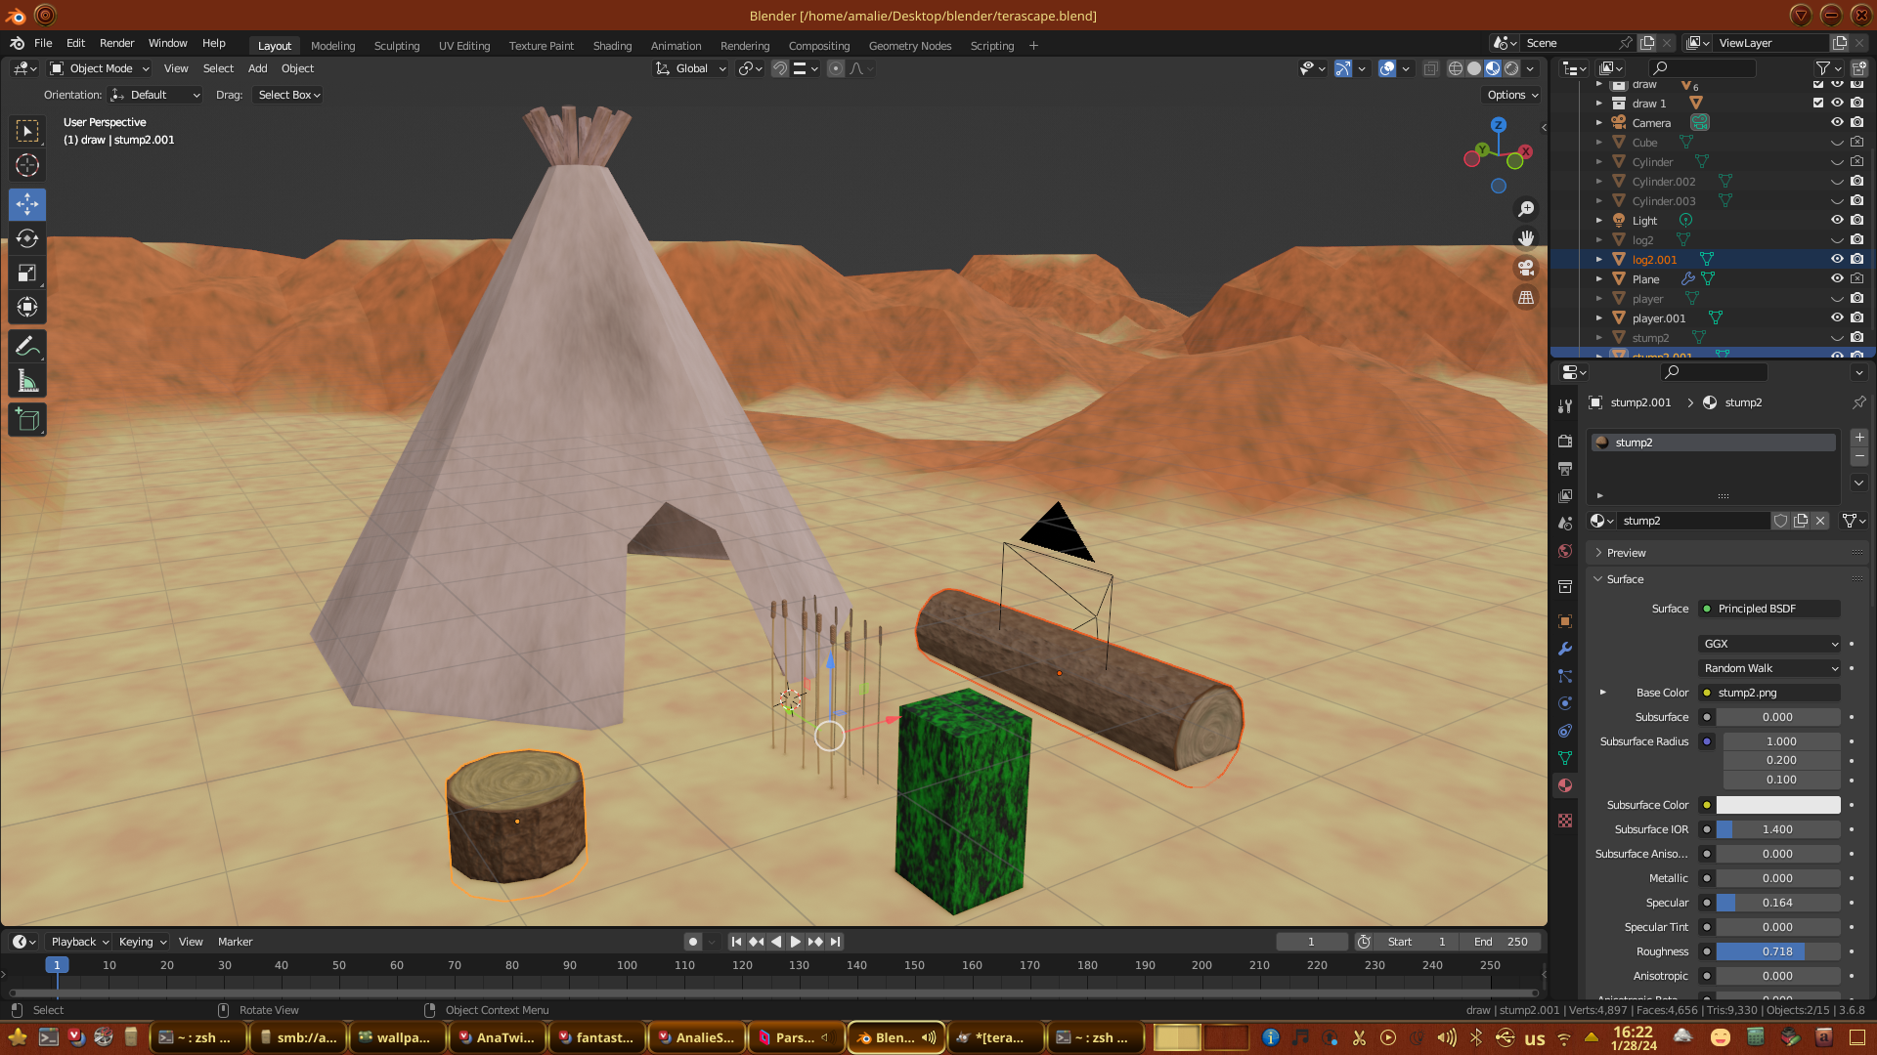1877x1055 pixels.
Task: Select the Move tool in toolbar
Action: point(27,204)
